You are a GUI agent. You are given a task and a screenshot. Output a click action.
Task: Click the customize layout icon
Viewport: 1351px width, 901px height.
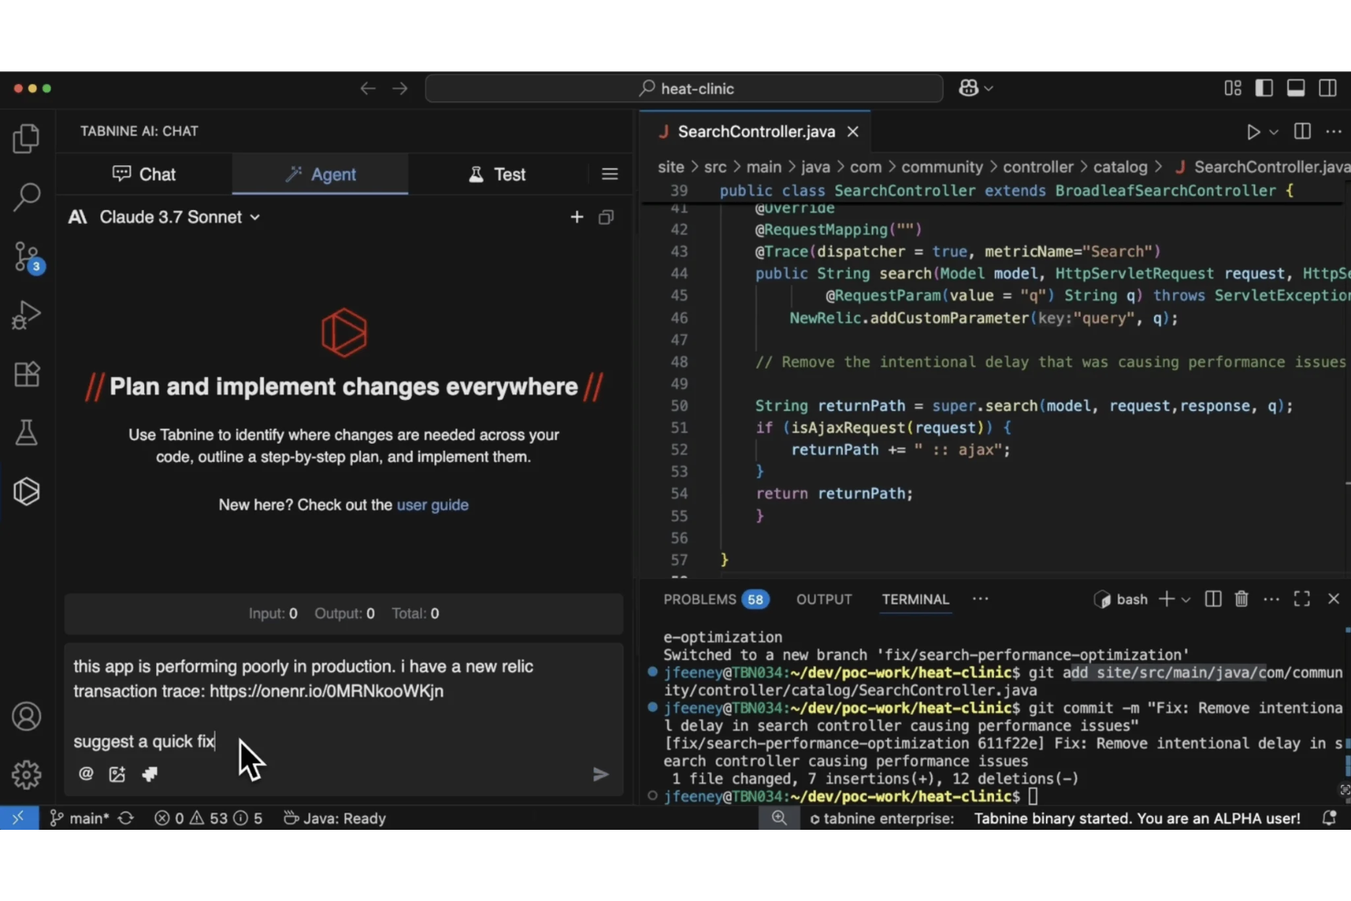point(1232,88)
